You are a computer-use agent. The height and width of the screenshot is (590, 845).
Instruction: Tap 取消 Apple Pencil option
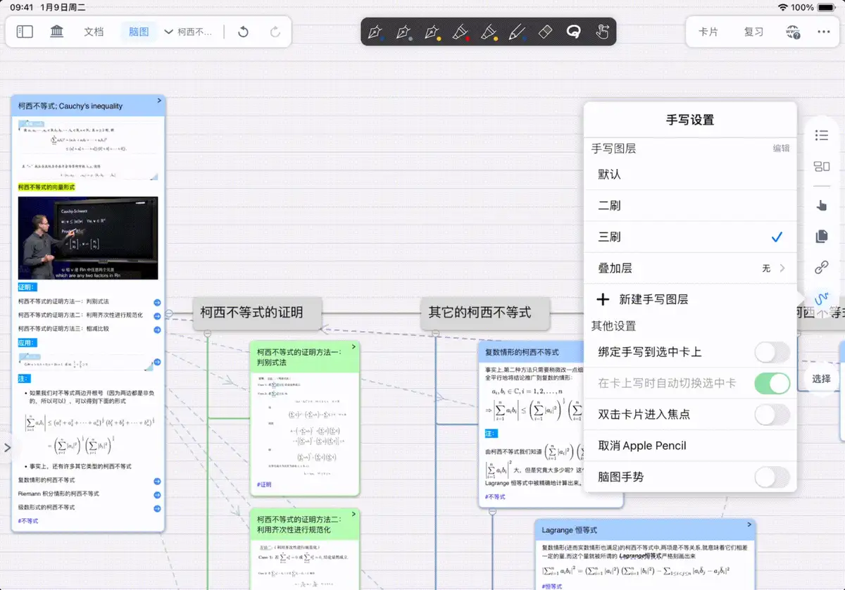click(691, 446)
